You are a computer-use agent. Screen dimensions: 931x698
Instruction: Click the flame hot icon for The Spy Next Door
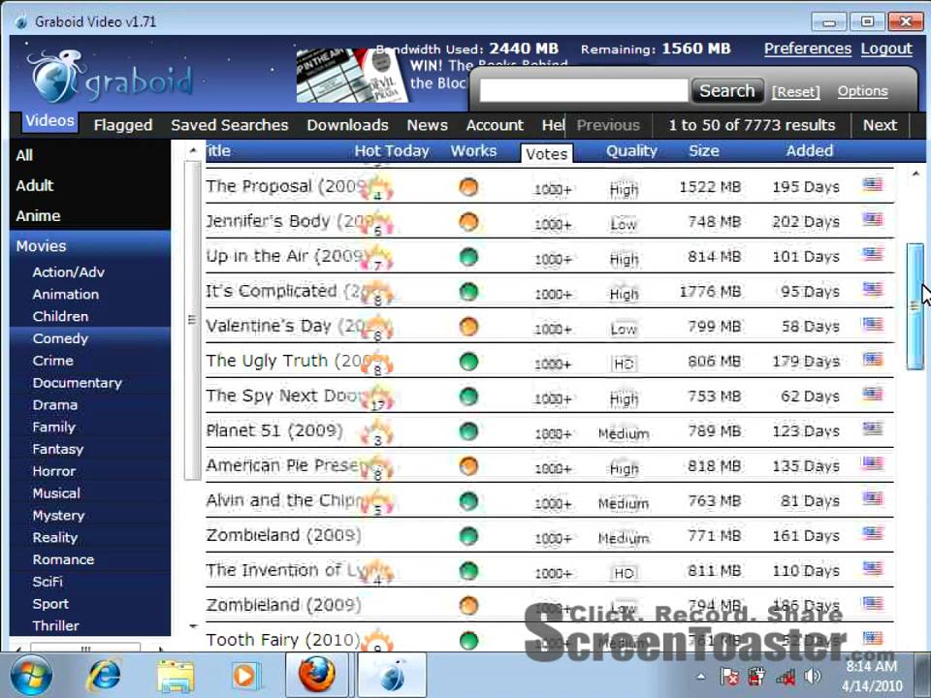point(377,397)
